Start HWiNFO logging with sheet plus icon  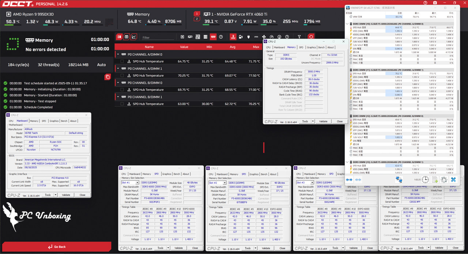(x=435, y=180)
